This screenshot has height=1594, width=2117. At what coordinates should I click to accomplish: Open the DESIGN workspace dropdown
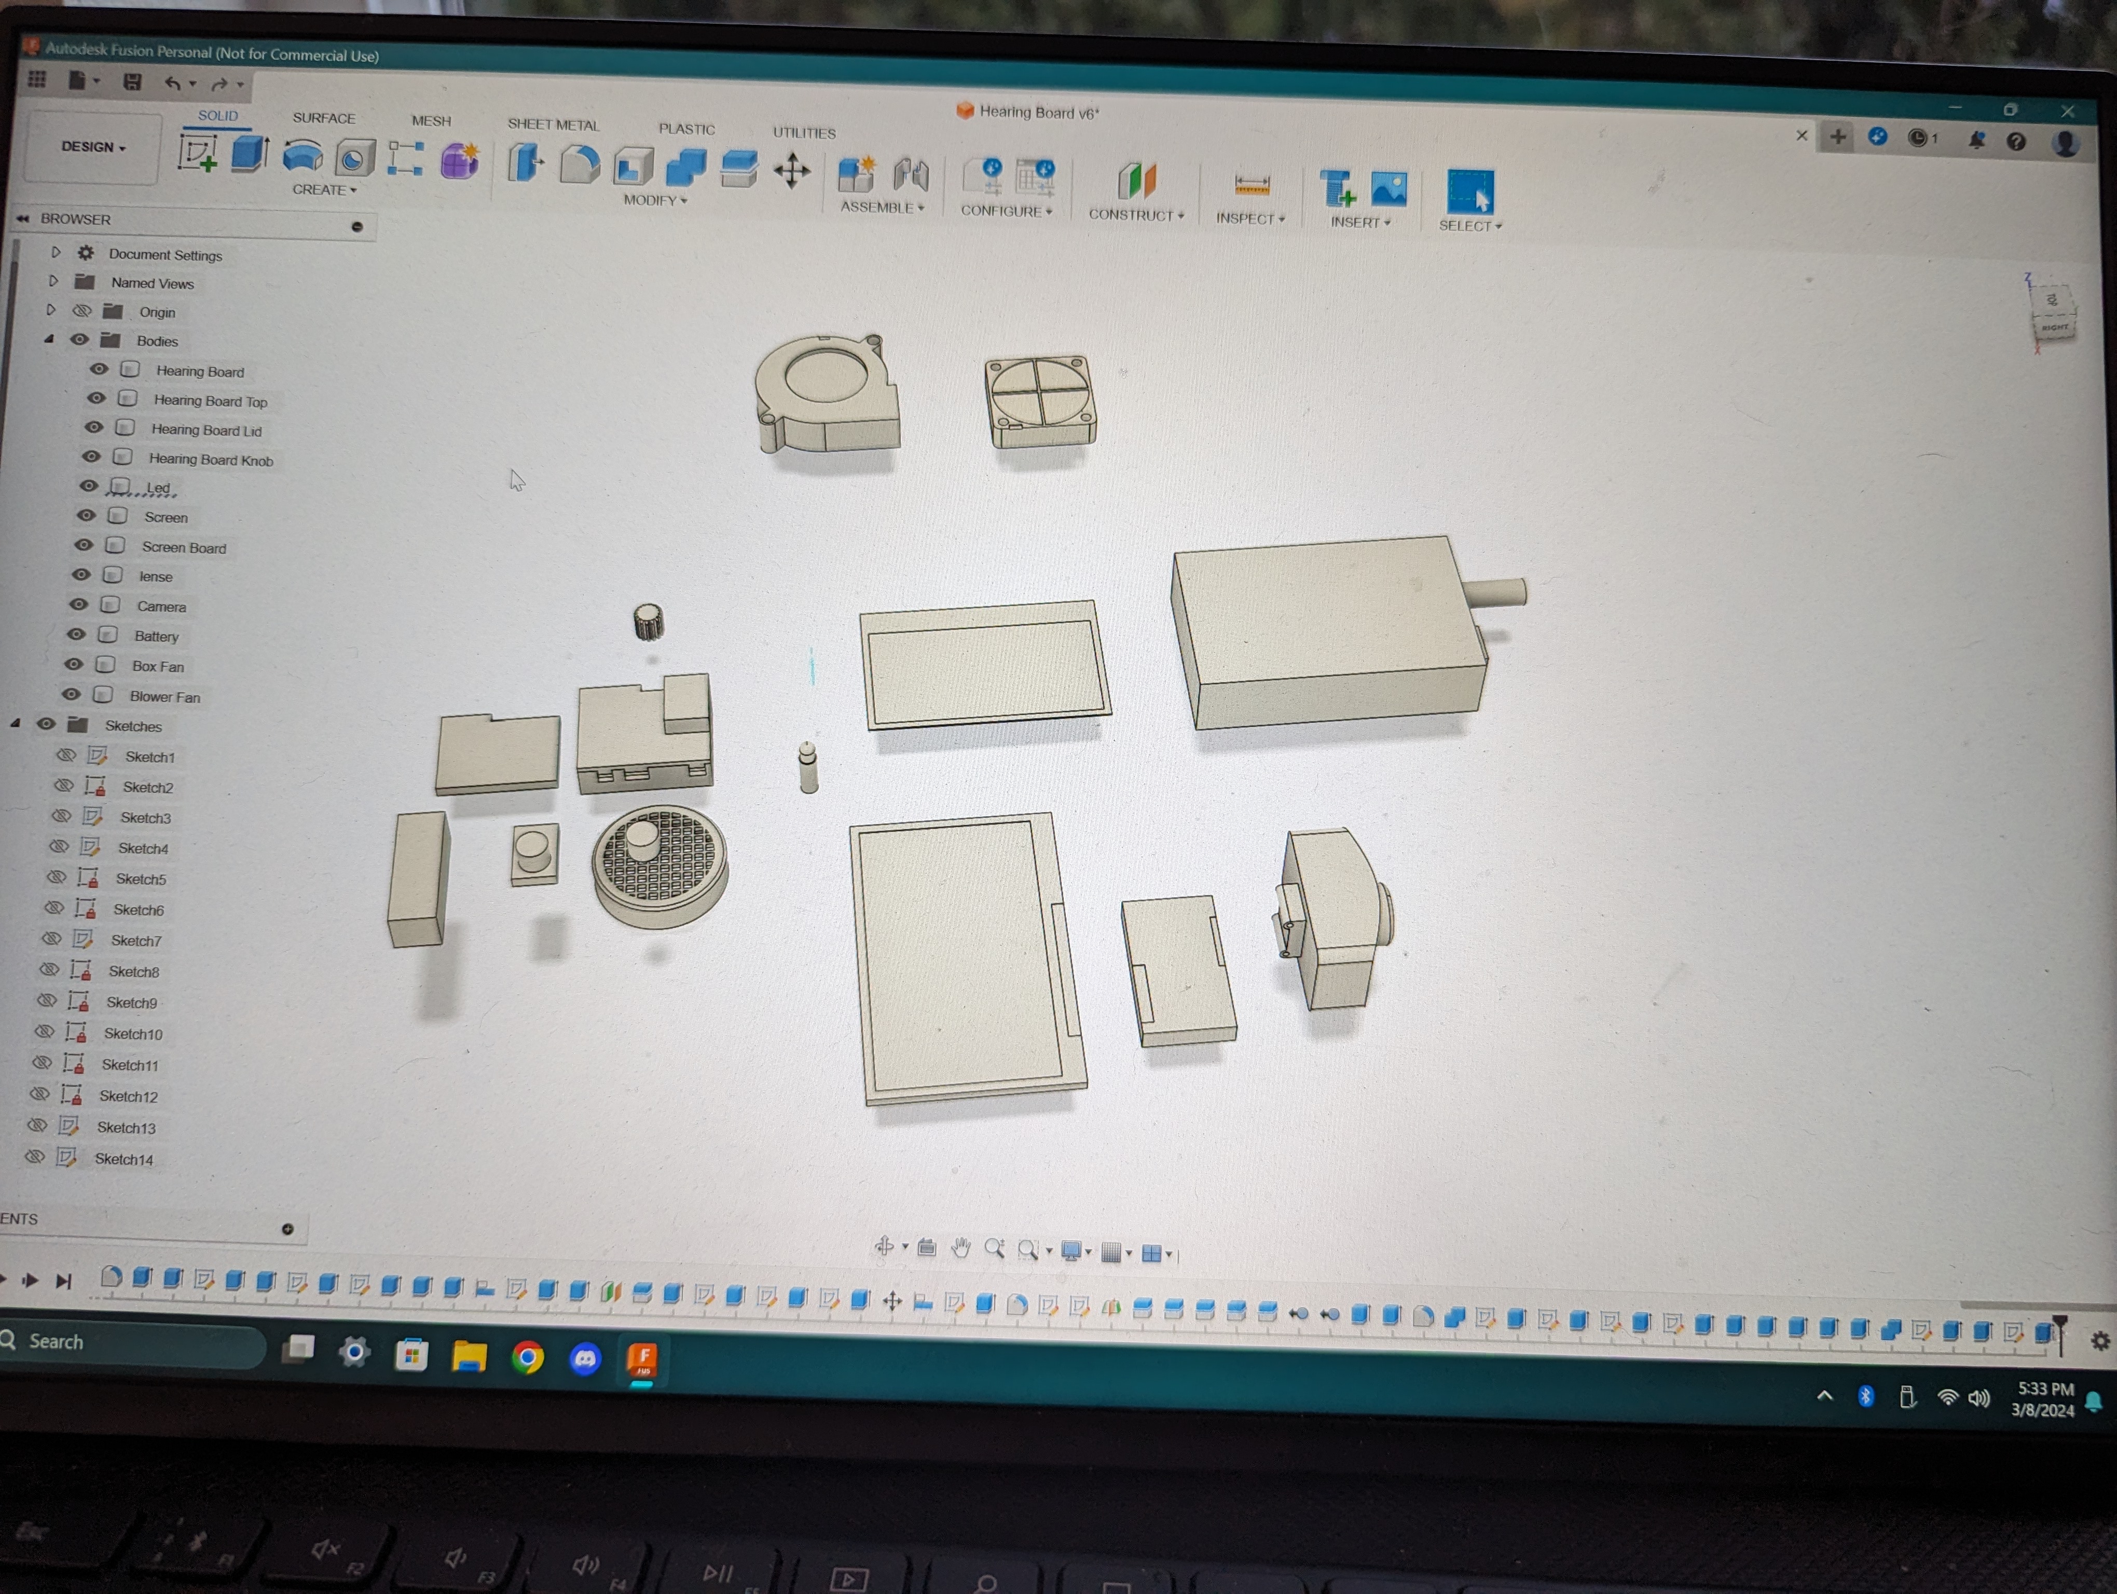[x=93, y=146]
